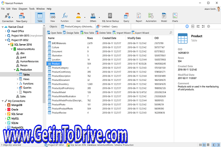
Task: Open the Tools menu
Action: pyautogui.click(x=32, y=9)
